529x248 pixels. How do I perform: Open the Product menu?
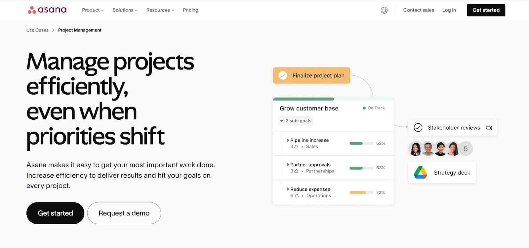pyautogui.click(x=93, y=10)
